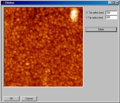The width and height of the screenshot is (120, 103).
Task: Click the bright particle near preview's left edge
Action: (x=6, y=24)
